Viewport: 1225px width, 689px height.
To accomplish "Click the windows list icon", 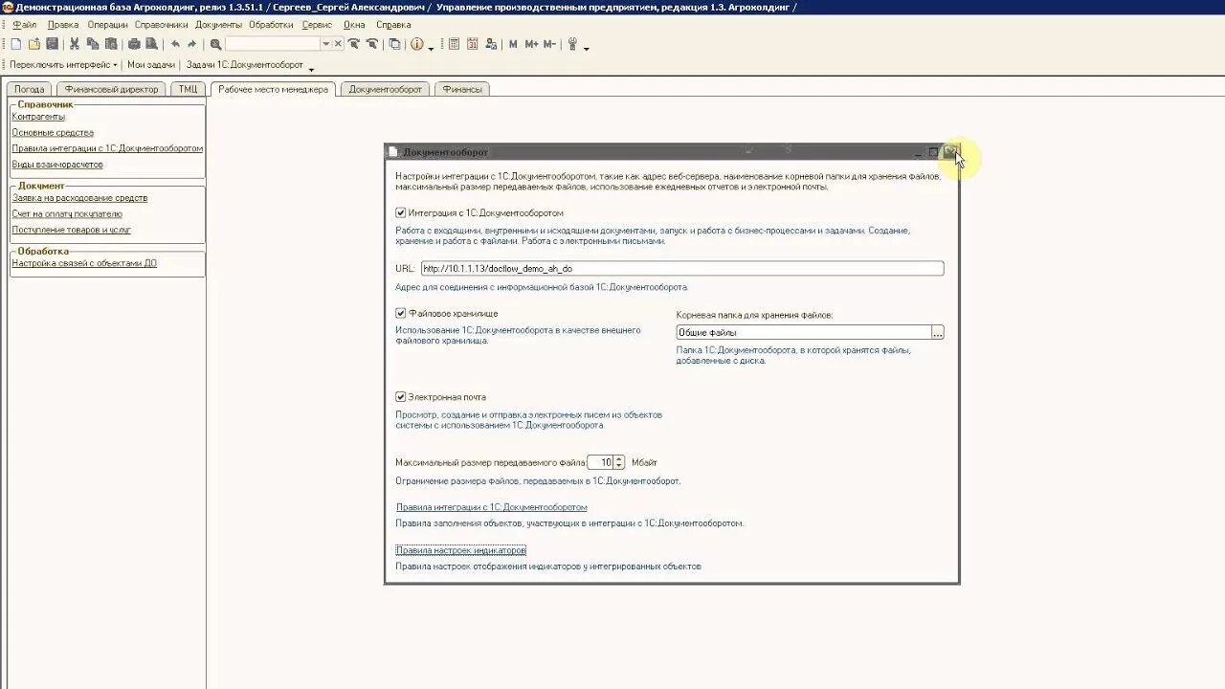I will (394, 44).
